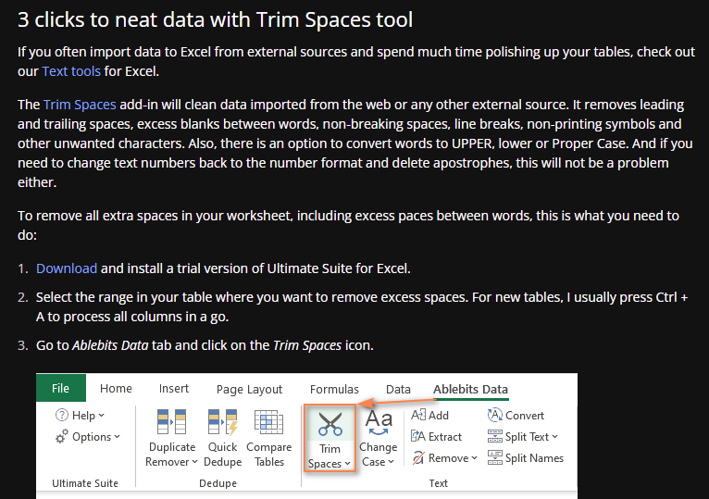Follow the Text tools link
The height and width of the screenshot is (499, 709).
71,70
